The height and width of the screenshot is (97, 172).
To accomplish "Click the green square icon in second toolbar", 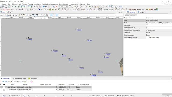I will [53, 9].
